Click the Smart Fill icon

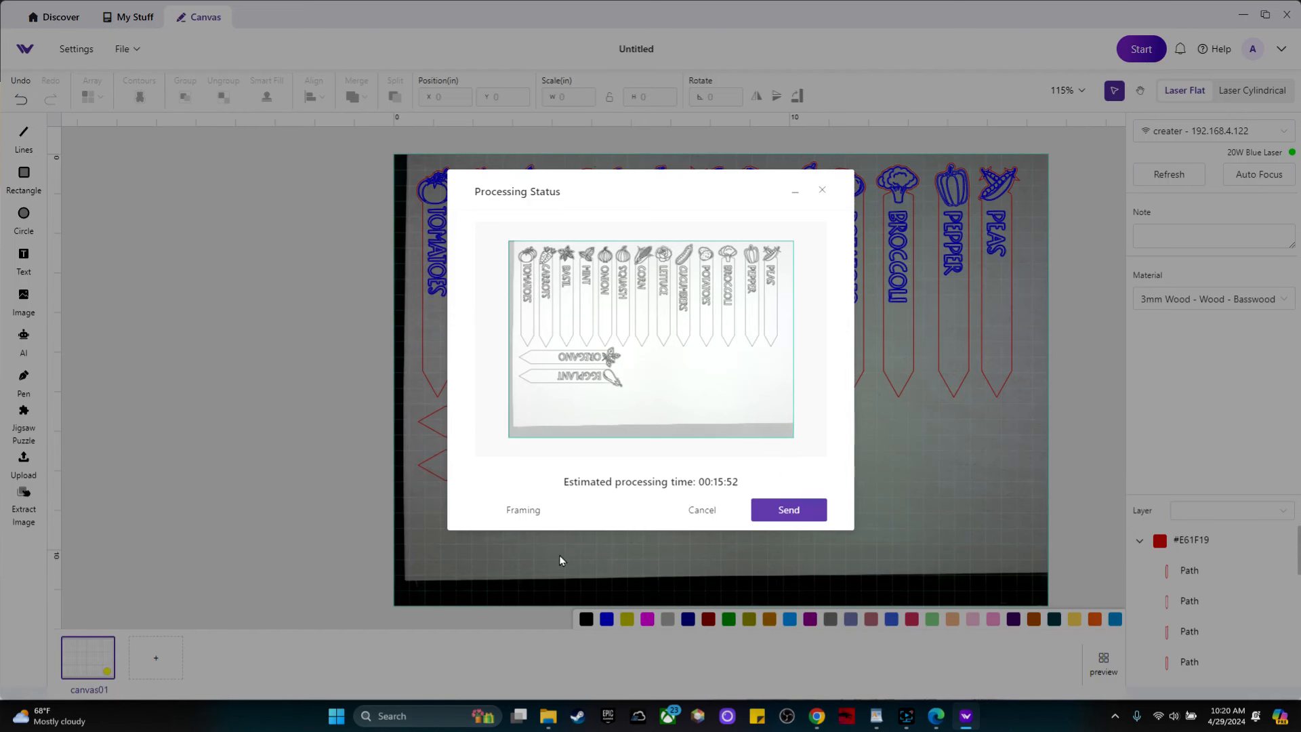coord(266,97)
